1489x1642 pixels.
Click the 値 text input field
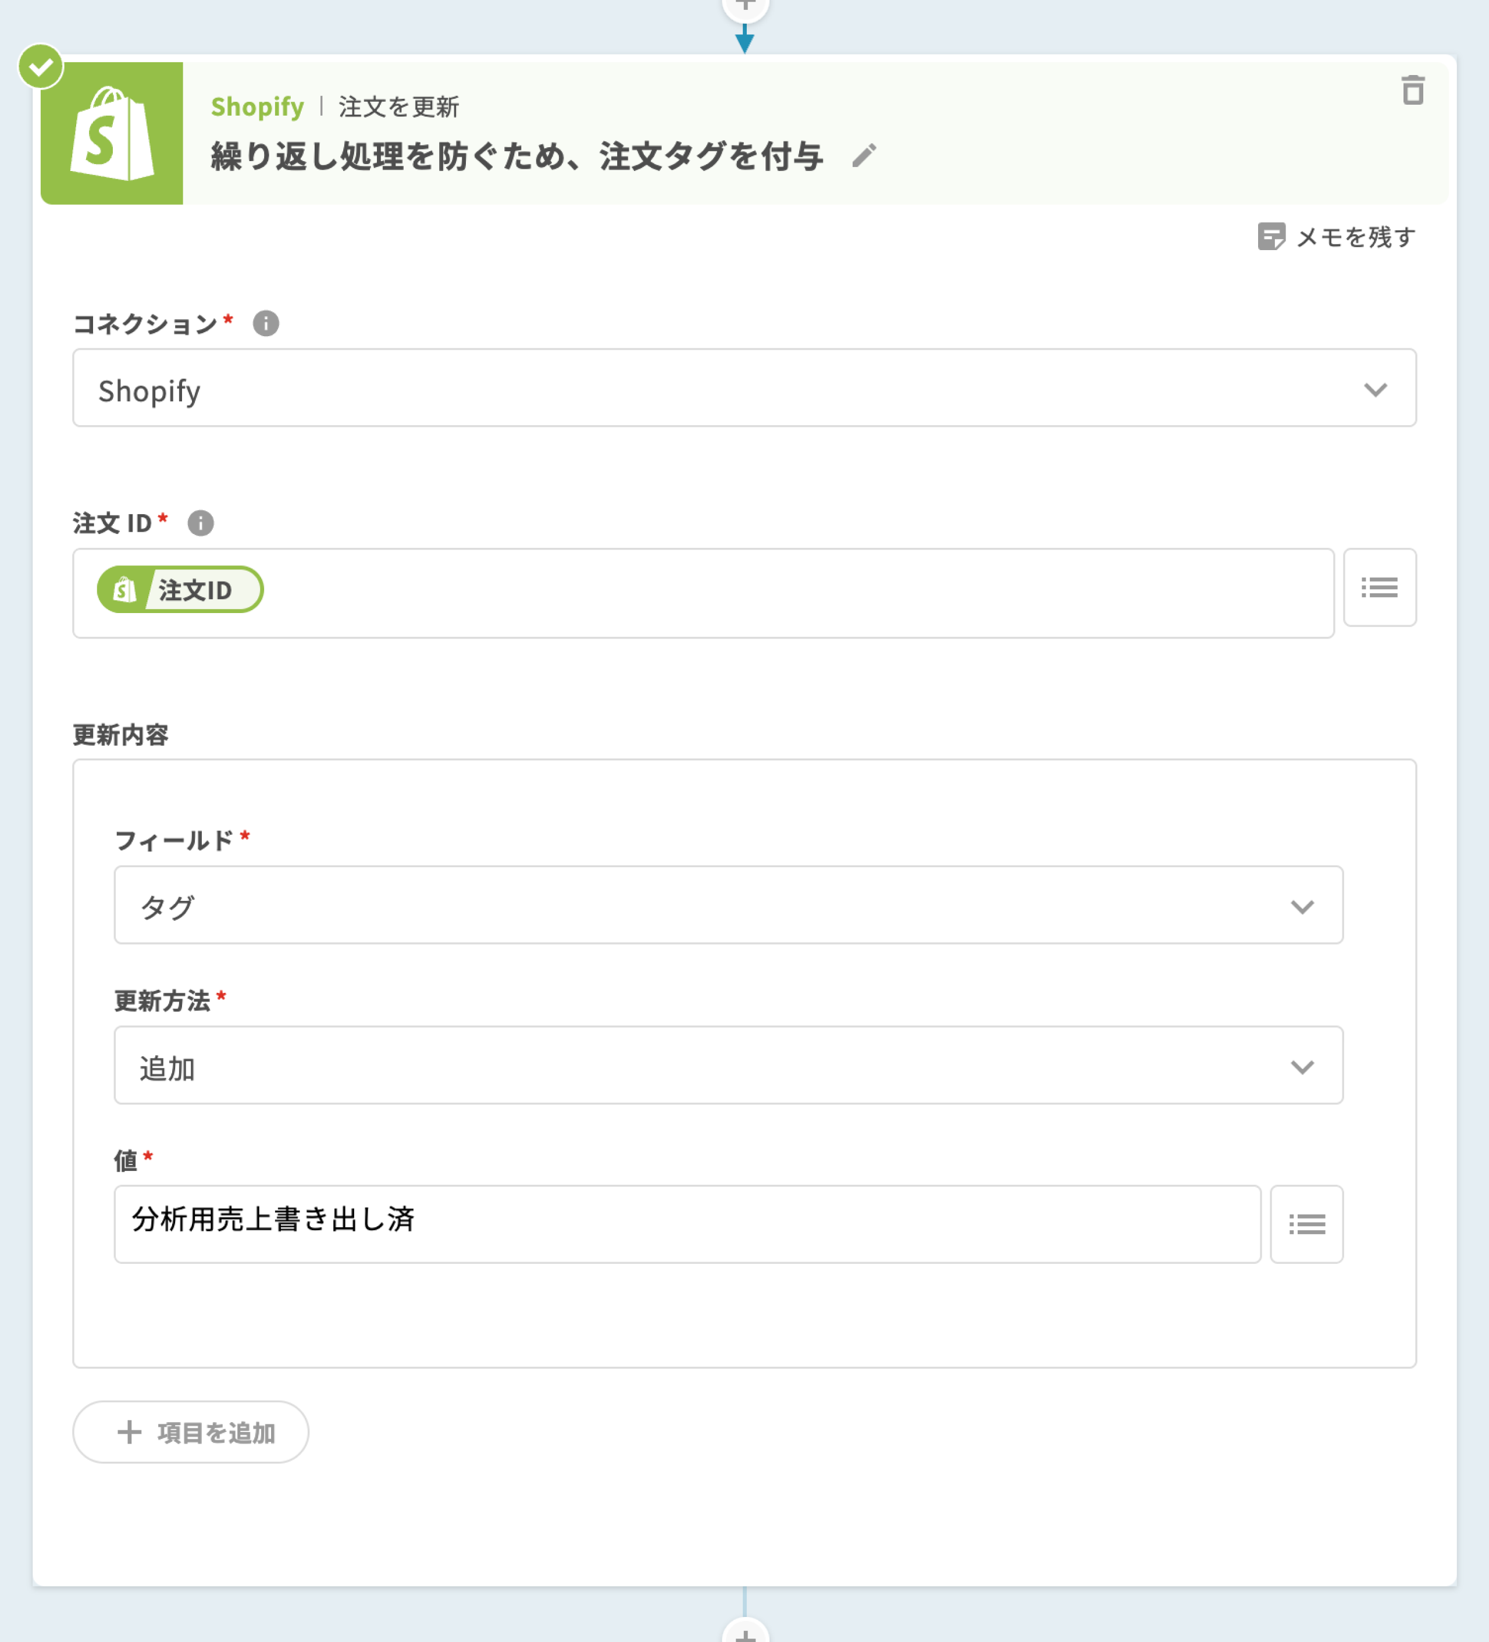tap(687, 1224)
